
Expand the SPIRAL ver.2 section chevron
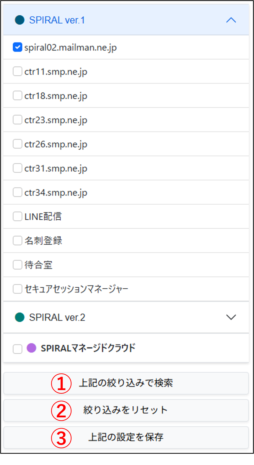pyautogui.click(x=231, y=317)
